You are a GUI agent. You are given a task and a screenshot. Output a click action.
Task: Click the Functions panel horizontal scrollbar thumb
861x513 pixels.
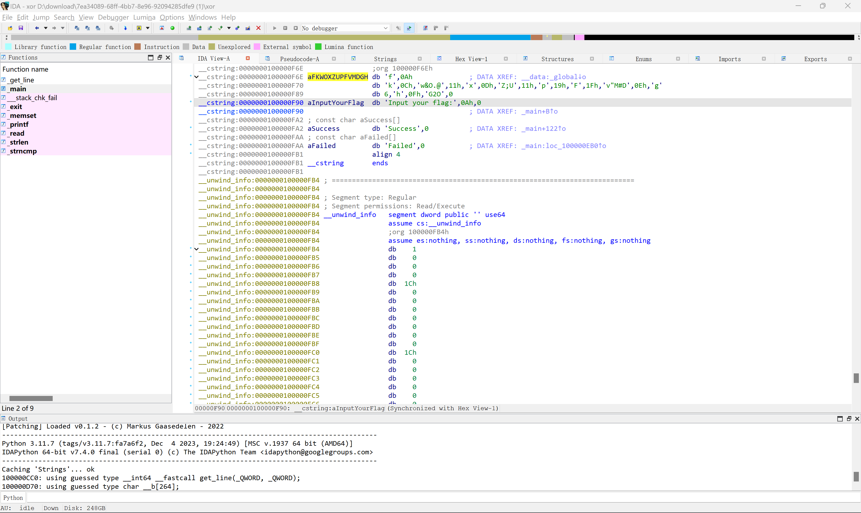point(31,398)
